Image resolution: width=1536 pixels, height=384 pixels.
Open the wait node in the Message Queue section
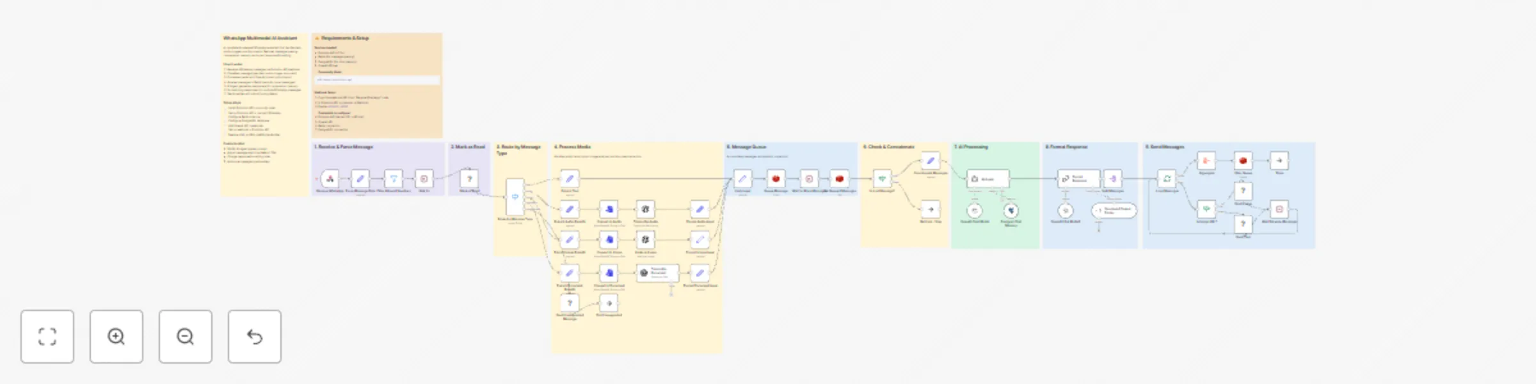tap(809, 179)
